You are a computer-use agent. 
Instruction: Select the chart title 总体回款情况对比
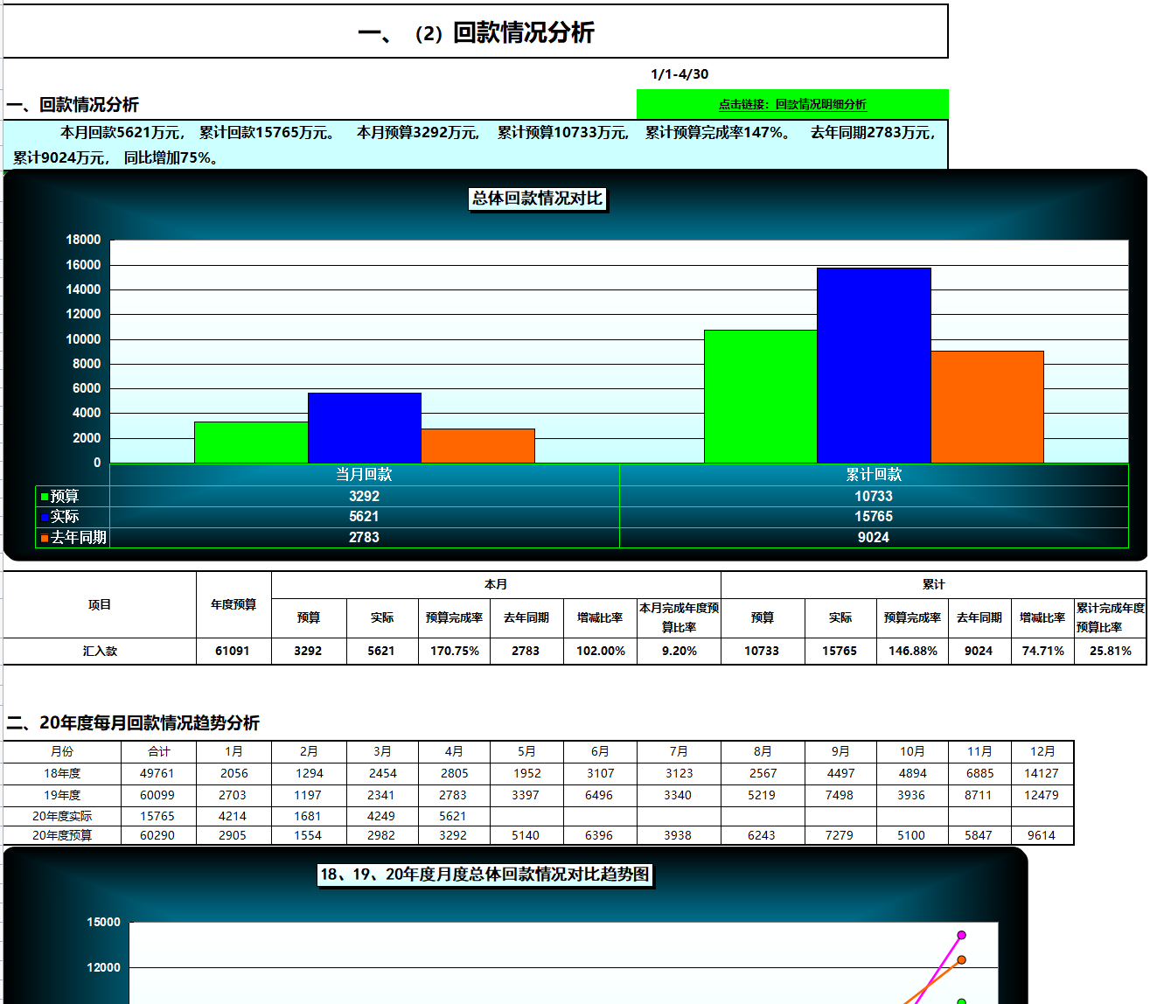[x=538, y=199]
